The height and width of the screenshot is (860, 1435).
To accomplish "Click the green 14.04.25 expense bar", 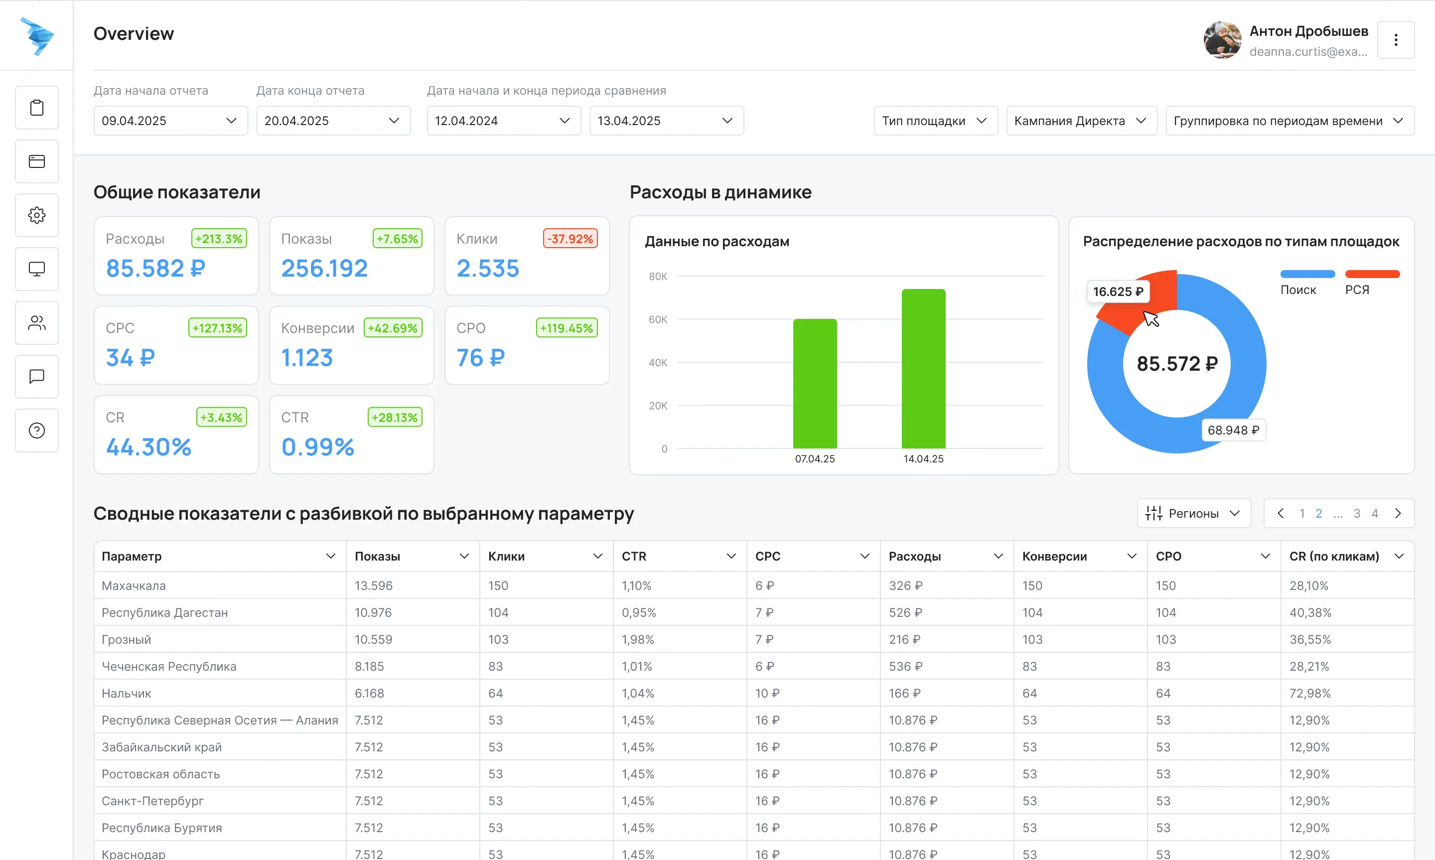I will coord(923,369).
